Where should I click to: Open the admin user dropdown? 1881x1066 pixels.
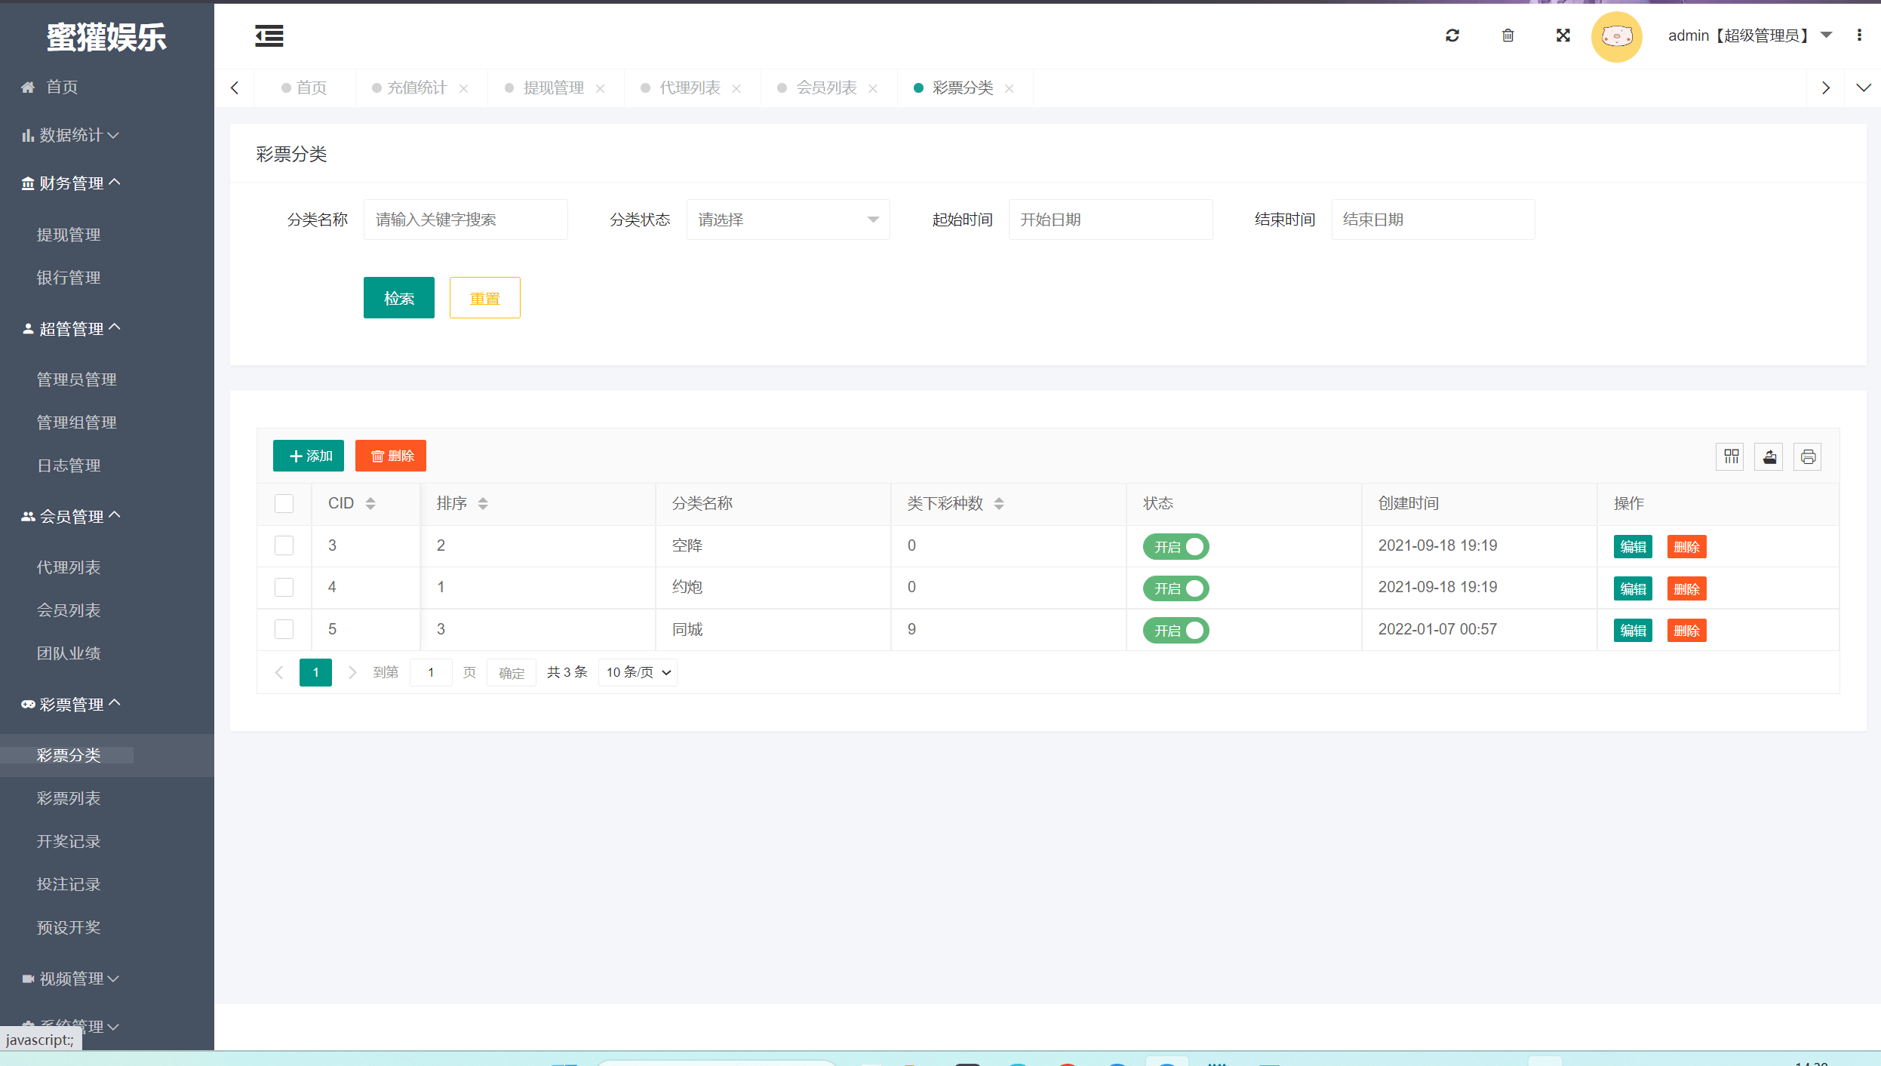[1750, 35]
